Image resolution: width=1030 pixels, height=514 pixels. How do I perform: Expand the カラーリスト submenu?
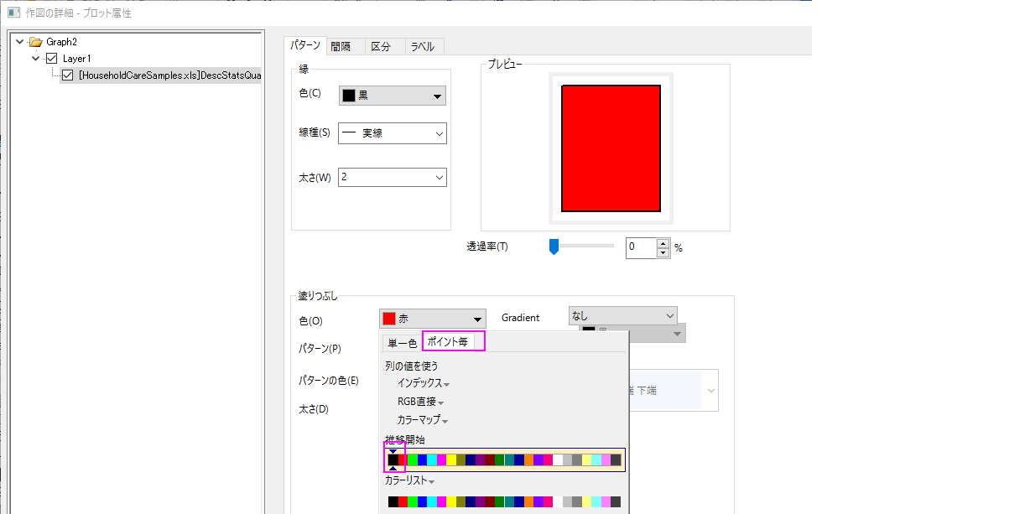coord(409,481)
